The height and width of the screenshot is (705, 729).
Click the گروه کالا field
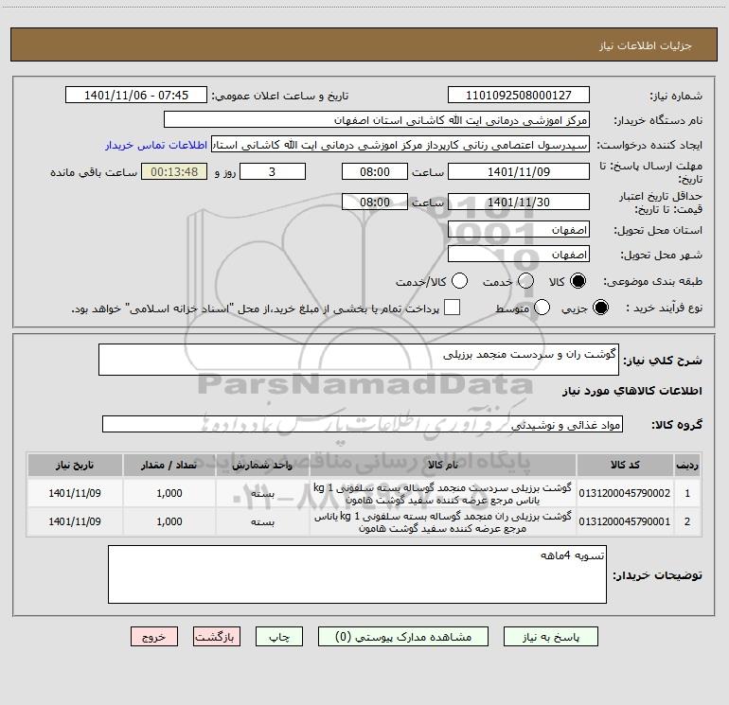point(363,424)
